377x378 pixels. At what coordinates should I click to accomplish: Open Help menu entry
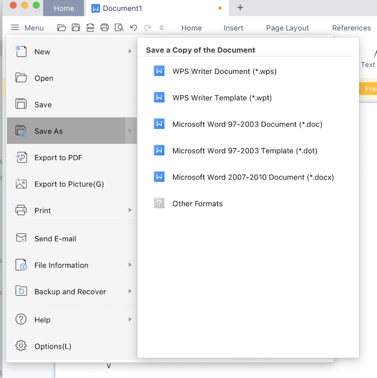click(72, 319)
